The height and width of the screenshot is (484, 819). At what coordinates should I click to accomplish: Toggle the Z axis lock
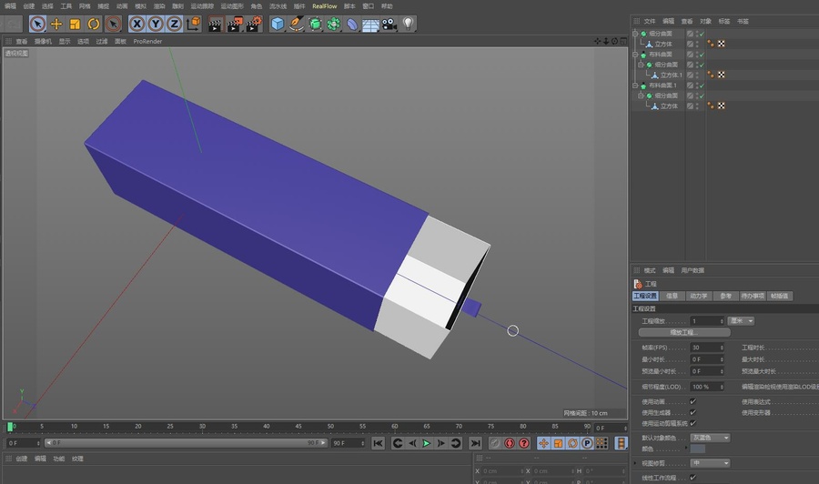[x=175, y=24]
